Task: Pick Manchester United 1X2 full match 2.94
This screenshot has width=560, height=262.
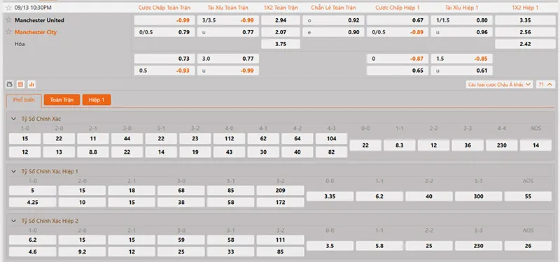Action: [281, 20]
